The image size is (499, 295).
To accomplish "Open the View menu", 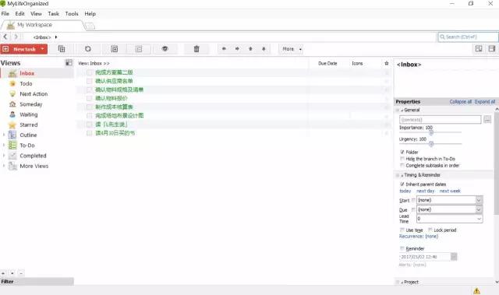I will pos(36,14).
